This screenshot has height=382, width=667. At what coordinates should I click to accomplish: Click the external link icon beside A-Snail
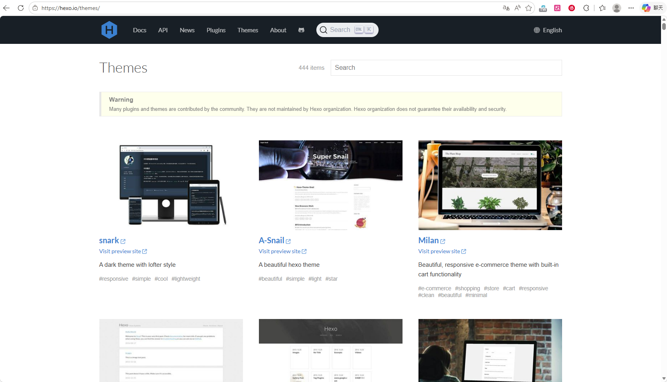click(288, 241)
